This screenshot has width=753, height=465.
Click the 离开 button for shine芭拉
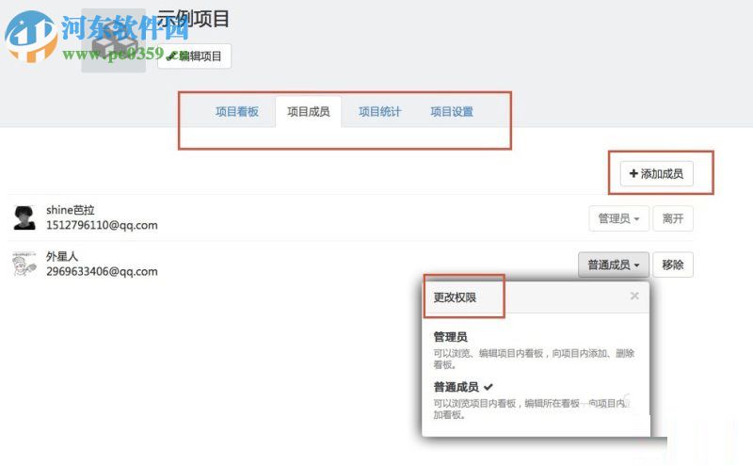click(673, 218)
